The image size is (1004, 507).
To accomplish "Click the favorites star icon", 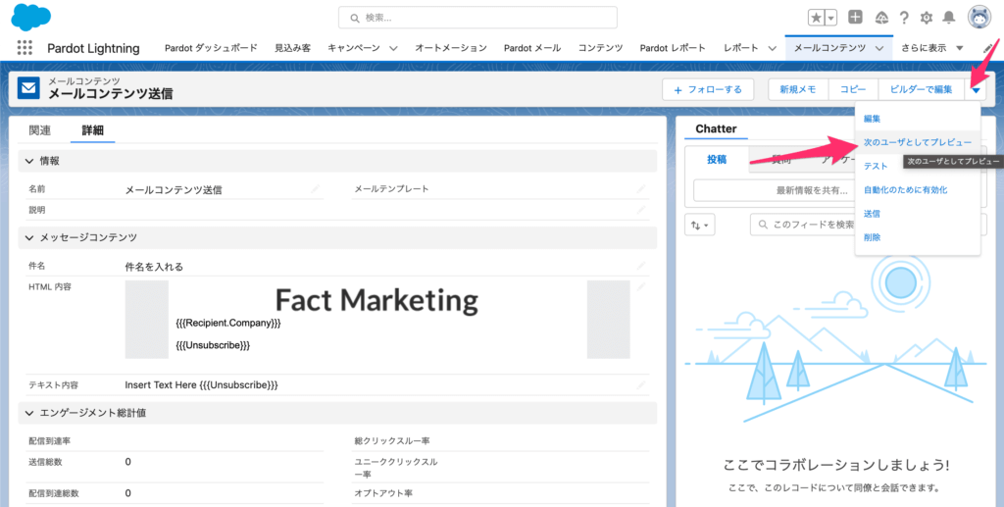I will (x=817, y=18).
